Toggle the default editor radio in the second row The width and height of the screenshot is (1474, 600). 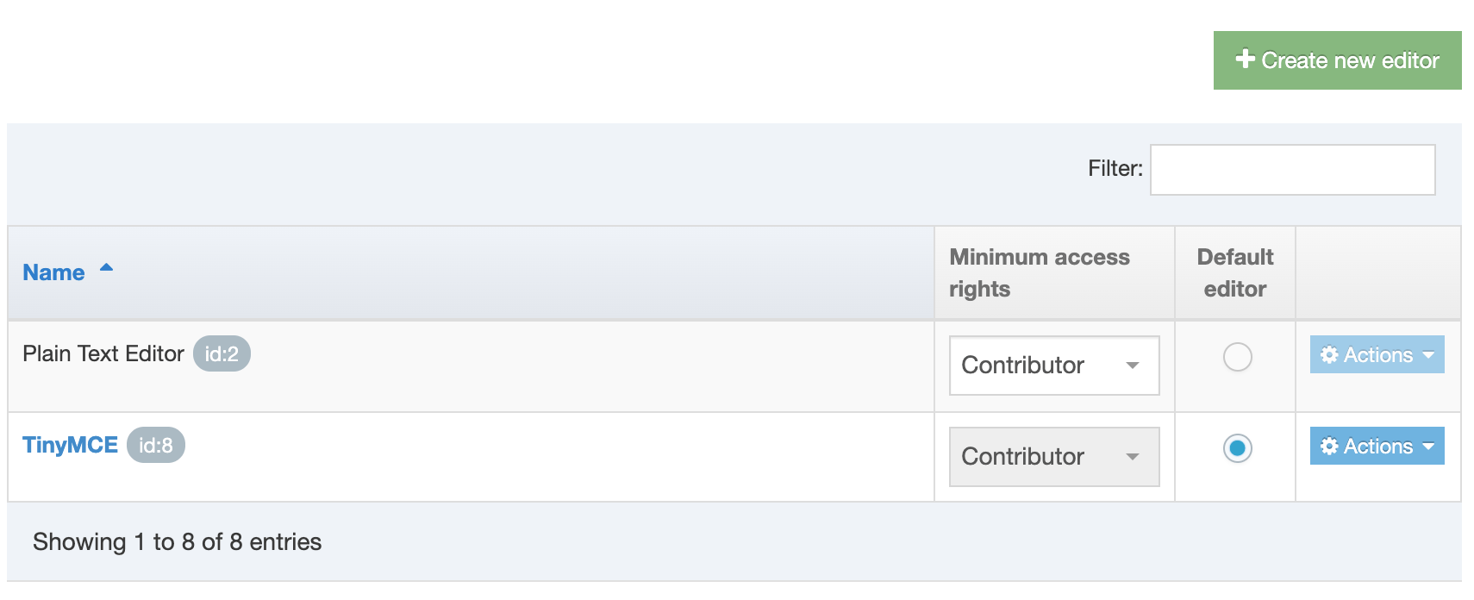click(x=1236, y=448)
